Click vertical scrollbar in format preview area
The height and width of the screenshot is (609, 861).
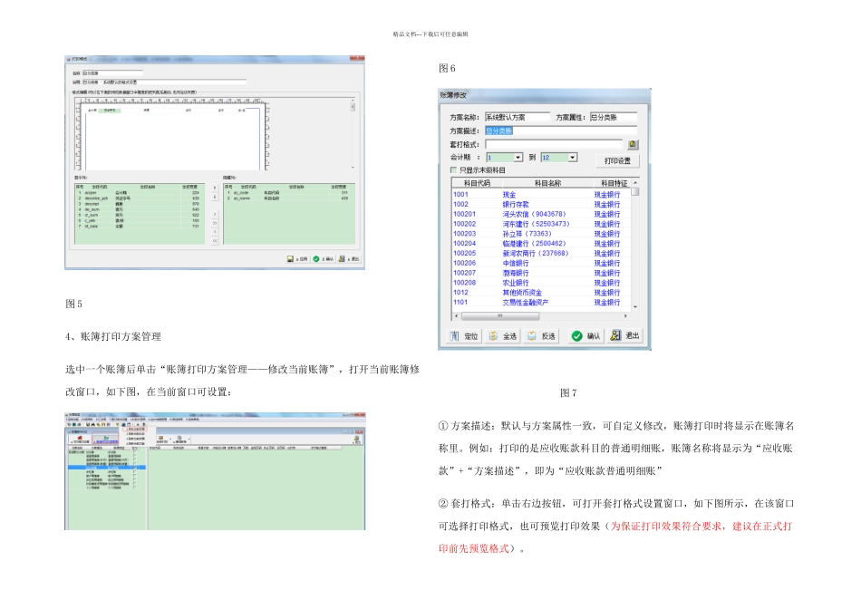(x=353, y=133)
